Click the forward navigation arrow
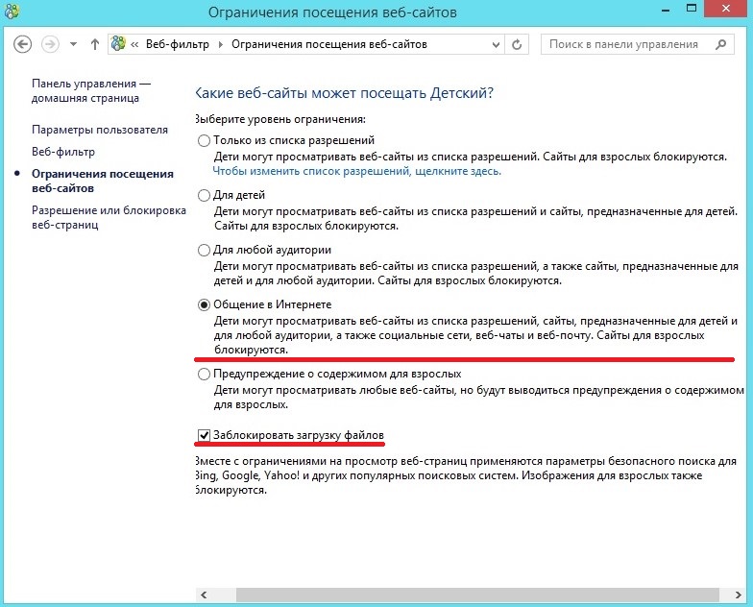753x607 pixels. click(50, 44)
